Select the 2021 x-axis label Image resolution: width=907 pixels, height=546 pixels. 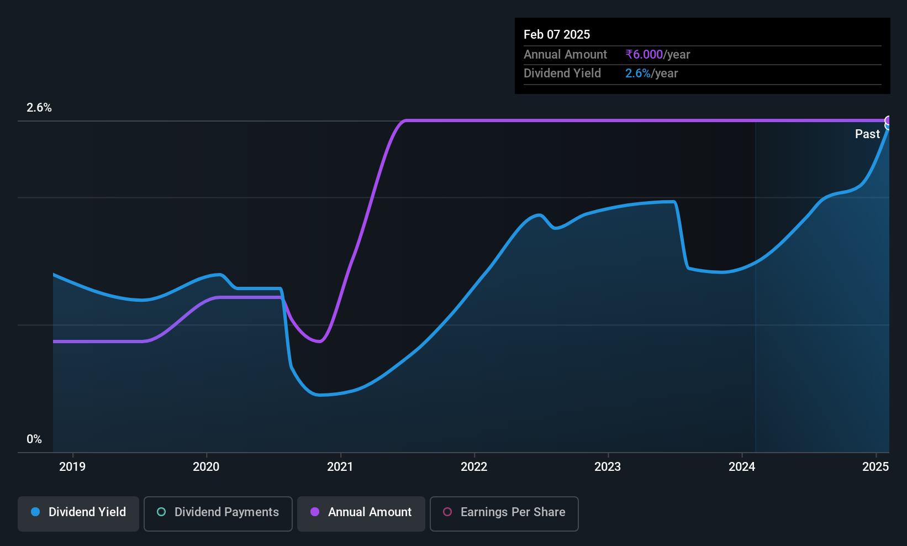point(340,466)
